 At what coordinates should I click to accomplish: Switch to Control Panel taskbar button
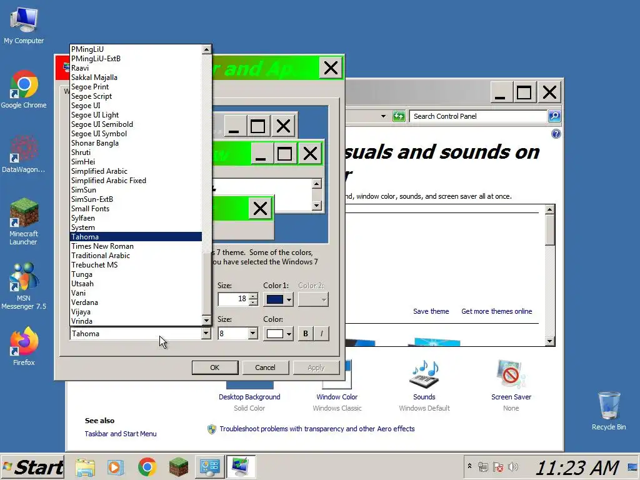[209, 467]
